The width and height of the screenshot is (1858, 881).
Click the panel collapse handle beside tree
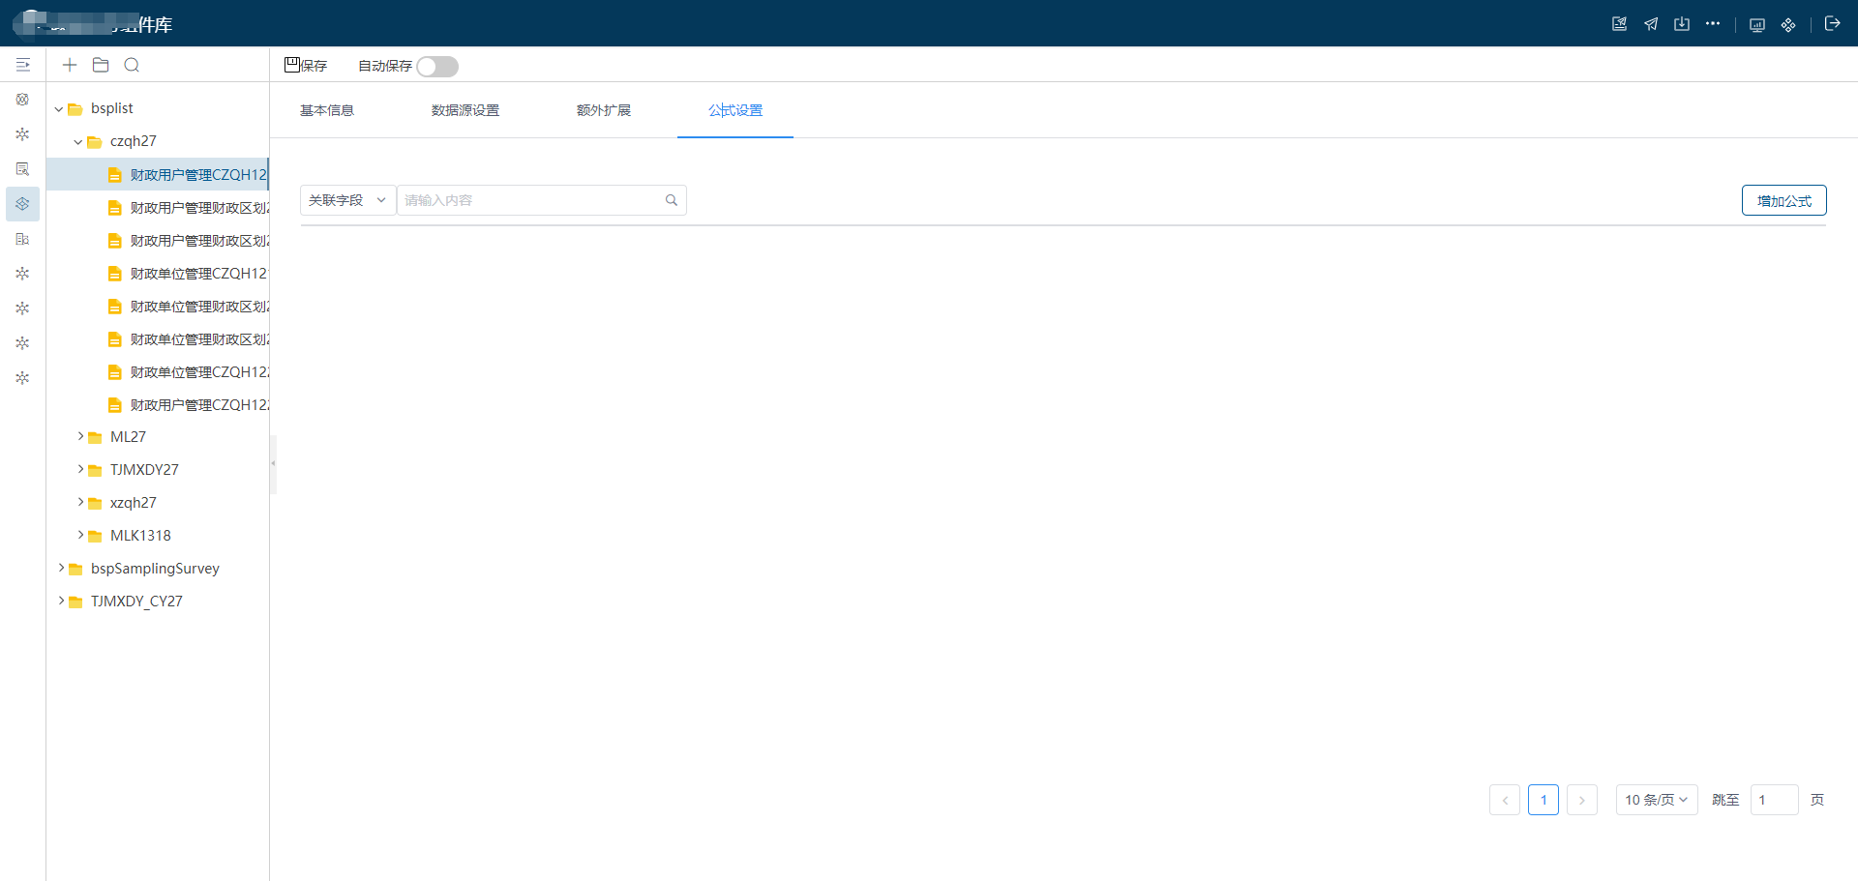(x=273, y=464)
